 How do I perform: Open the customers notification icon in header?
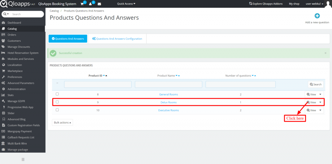pos(90,4)
